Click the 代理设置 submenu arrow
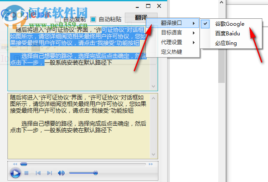Image resolution: width=268 pixels, height=182 pixels. [194, 42]
